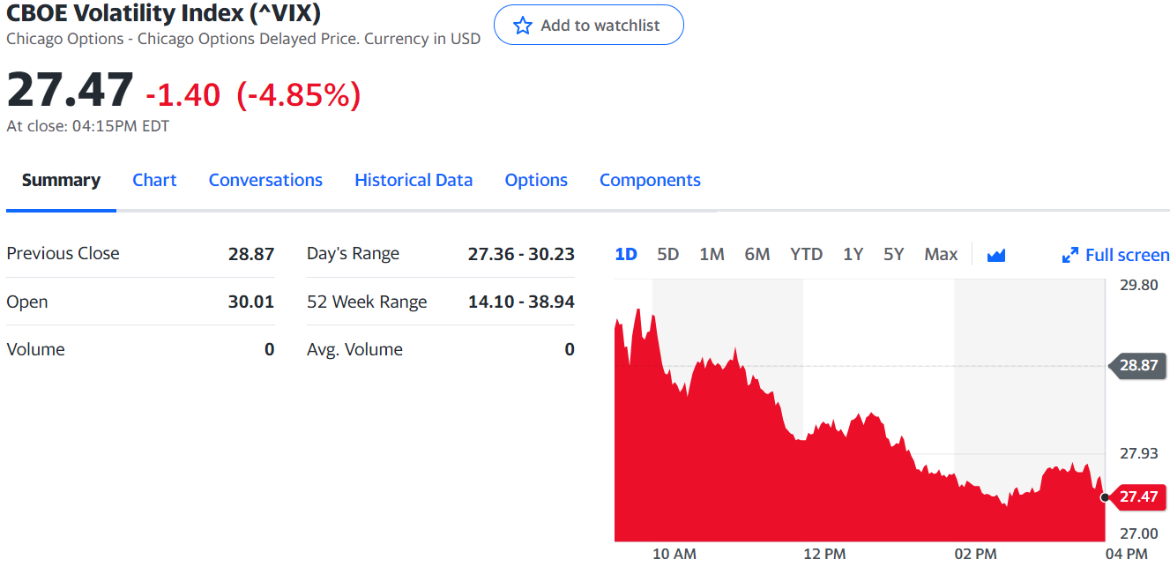This screenshot has width=1170, height=567.
Task: Click the 28.87 previous close chart marker
Action: pos(1137,365)
